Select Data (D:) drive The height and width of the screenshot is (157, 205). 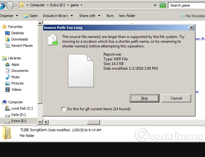[x=18, y=115]
